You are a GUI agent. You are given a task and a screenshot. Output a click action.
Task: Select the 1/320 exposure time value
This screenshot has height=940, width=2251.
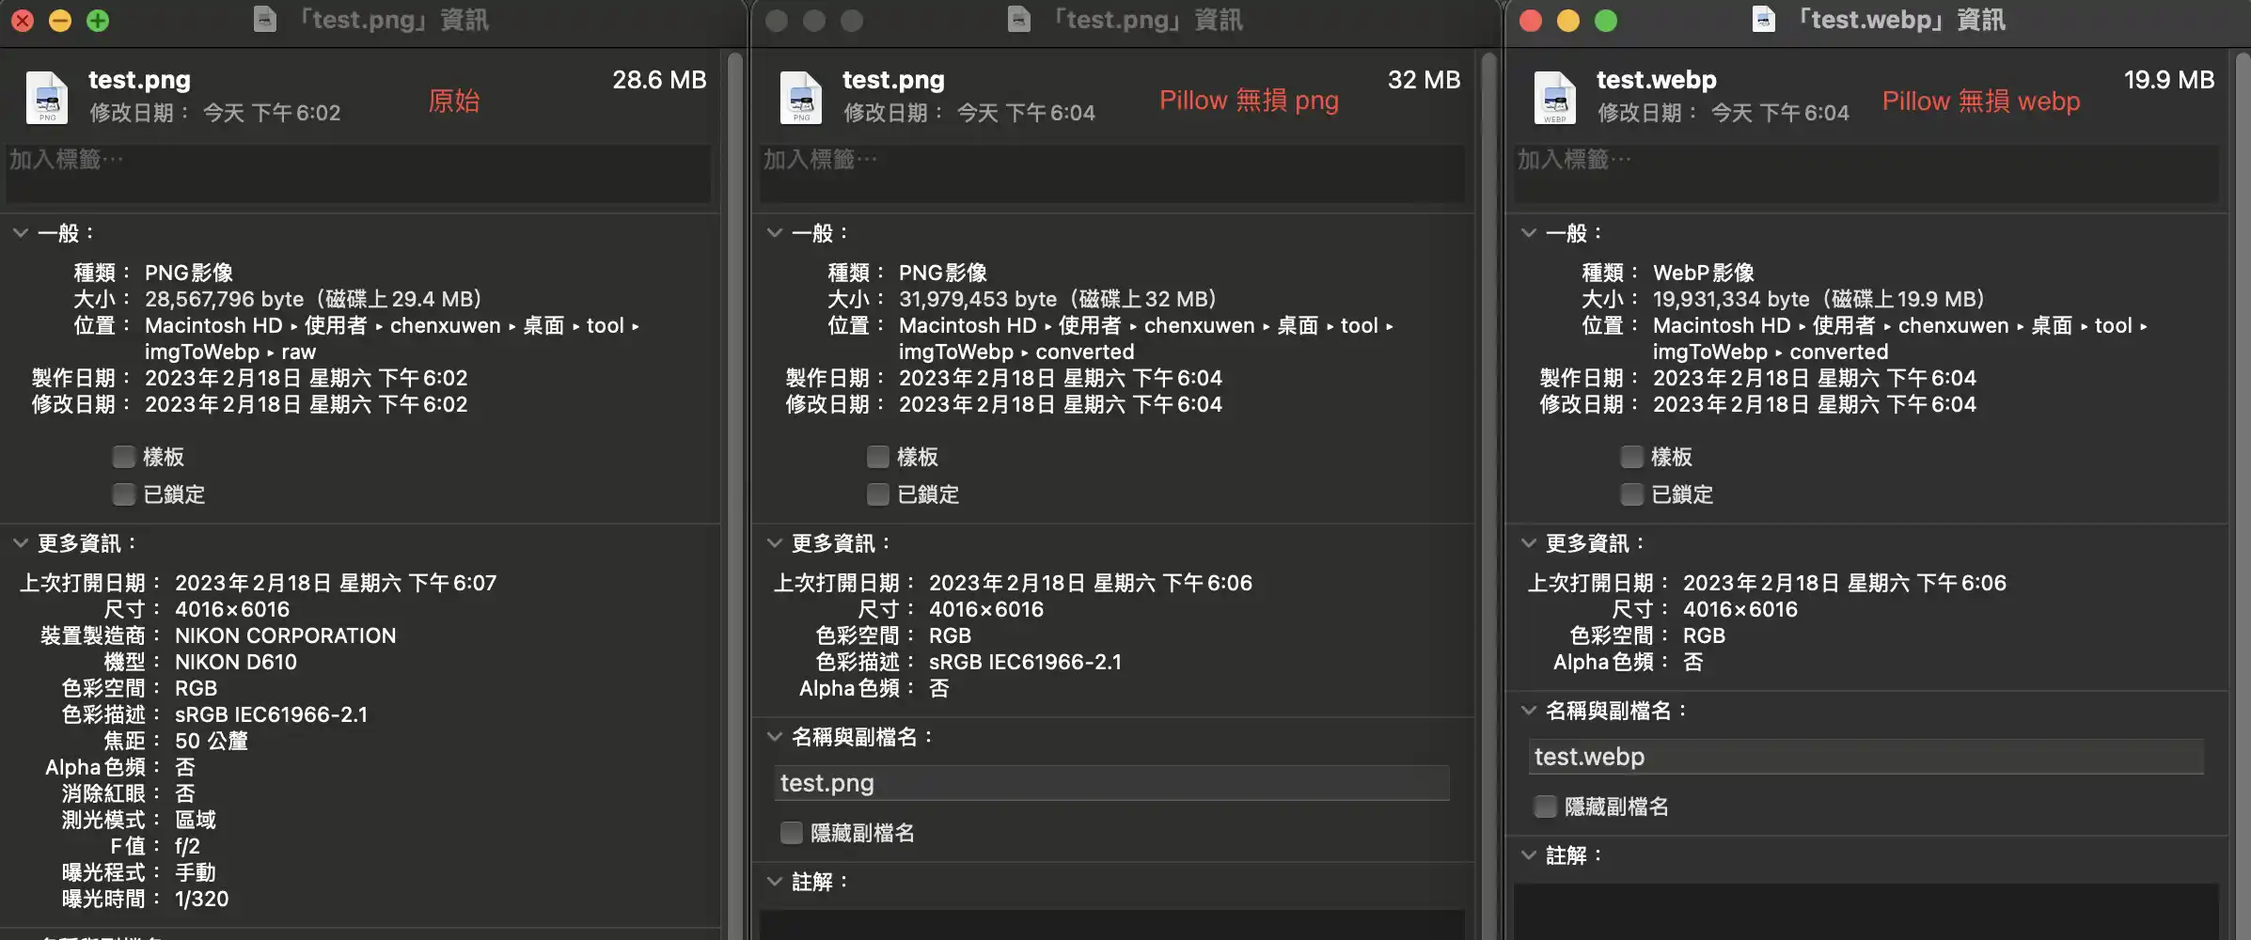201,899
